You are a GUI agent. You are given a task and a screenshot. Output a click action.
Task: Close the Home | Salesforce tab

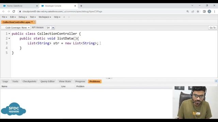(x=37, y=6)
